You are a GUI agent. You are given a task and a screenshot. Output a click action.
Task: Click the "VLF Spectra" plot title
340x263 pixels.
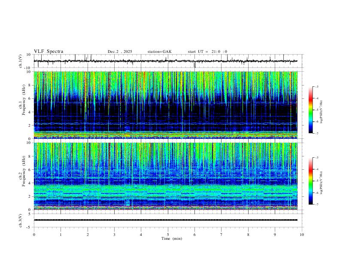click(x=49, y=52)
